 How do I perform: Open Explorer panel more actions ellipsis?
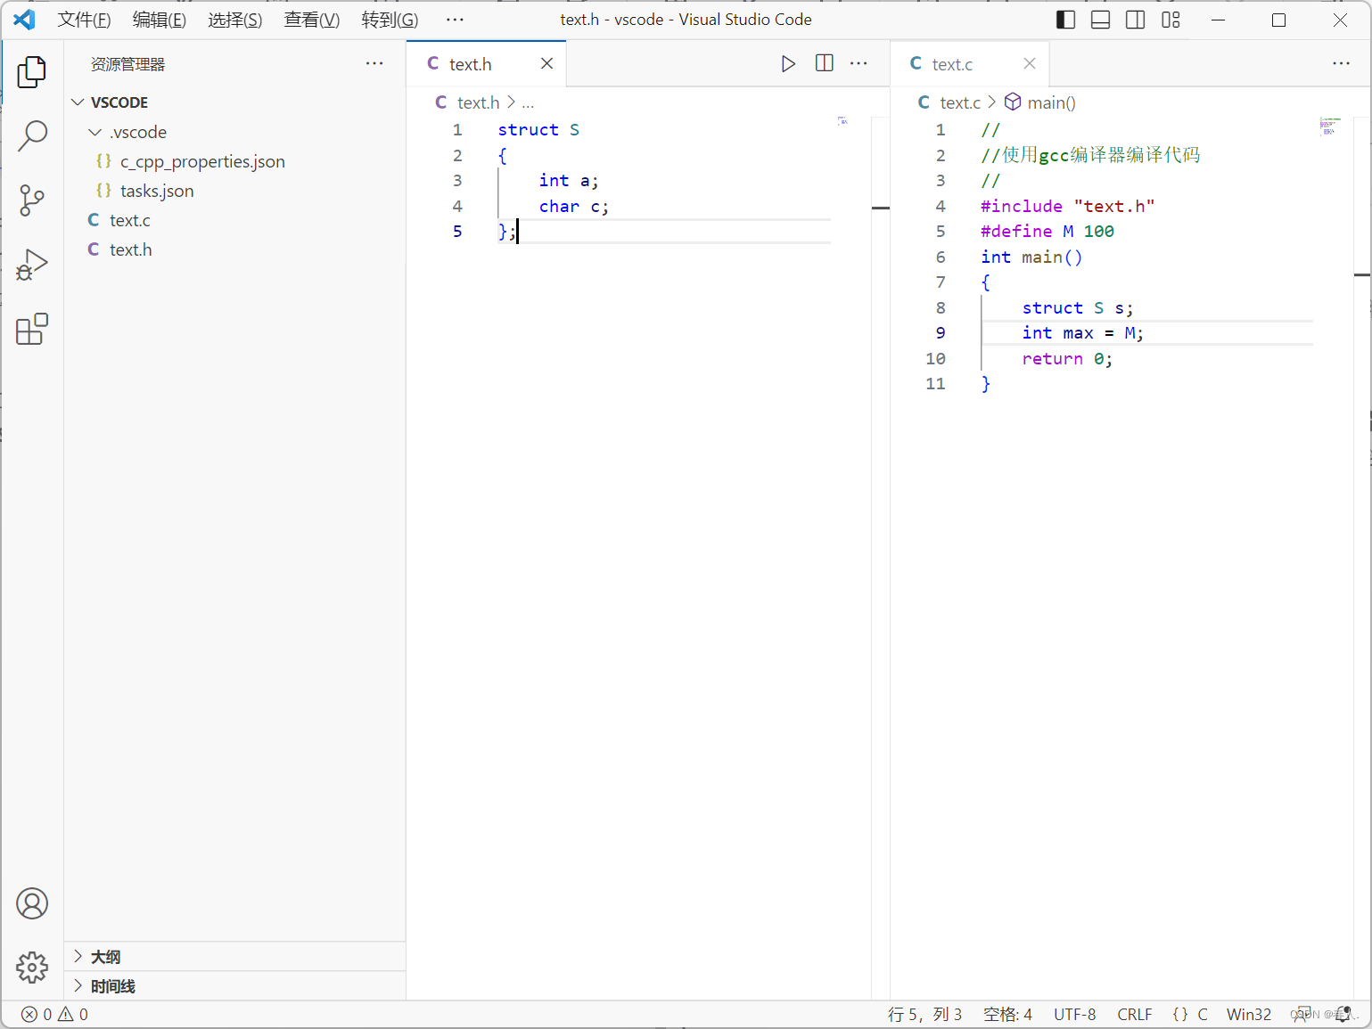point(374,63)
